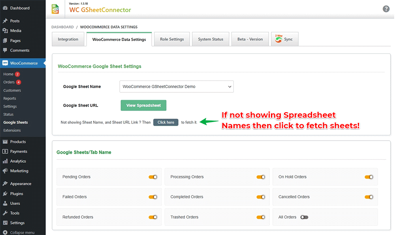This screenshot has width=395, height=235.
Task: Click the WC GSheetConnector logo icon
Action: (x=55, y=9)
